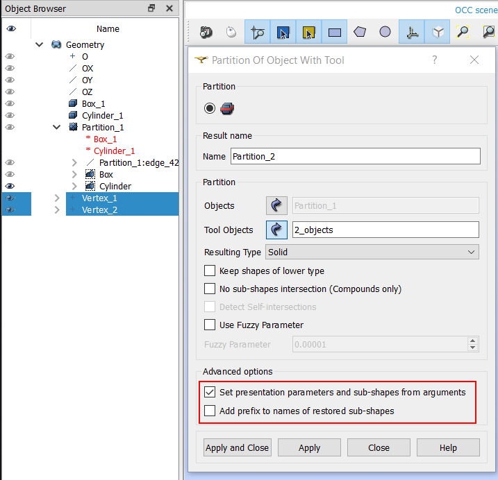Choose the circle selection style
This screenshot has width=498, height=480.
coord(385,32)
